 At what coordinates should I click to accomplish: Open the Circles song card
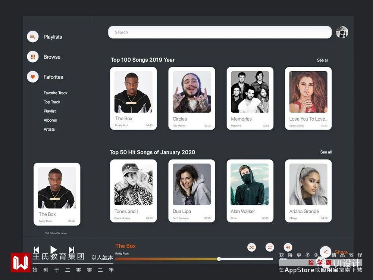point(192,98)
